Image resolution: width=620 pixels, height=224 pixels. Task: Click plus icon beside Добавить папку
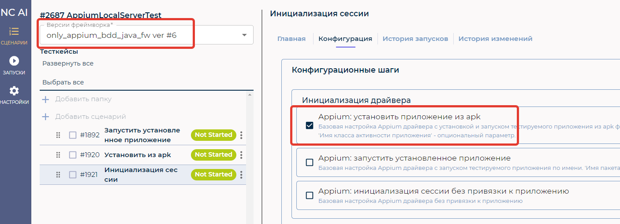[x=45, y=99]
